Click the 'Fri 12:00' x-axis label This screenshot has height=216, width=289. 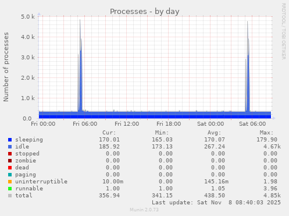coord(127,124)
